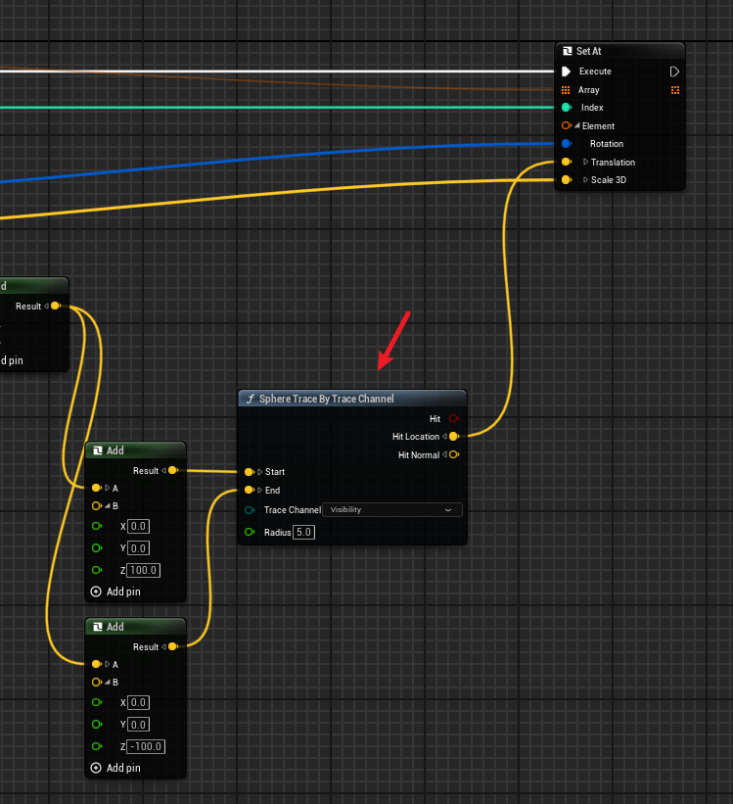Click the lower Add node Result pin

click(x=173, y=646)
